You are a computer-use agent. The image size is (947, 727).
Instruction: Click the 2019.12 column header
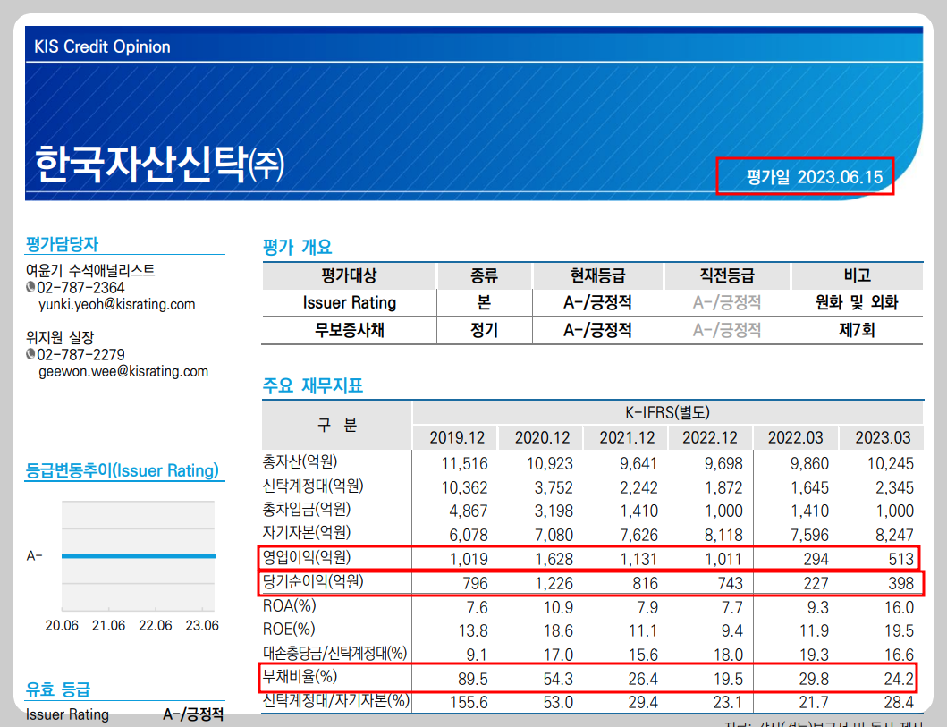point(457,437)
